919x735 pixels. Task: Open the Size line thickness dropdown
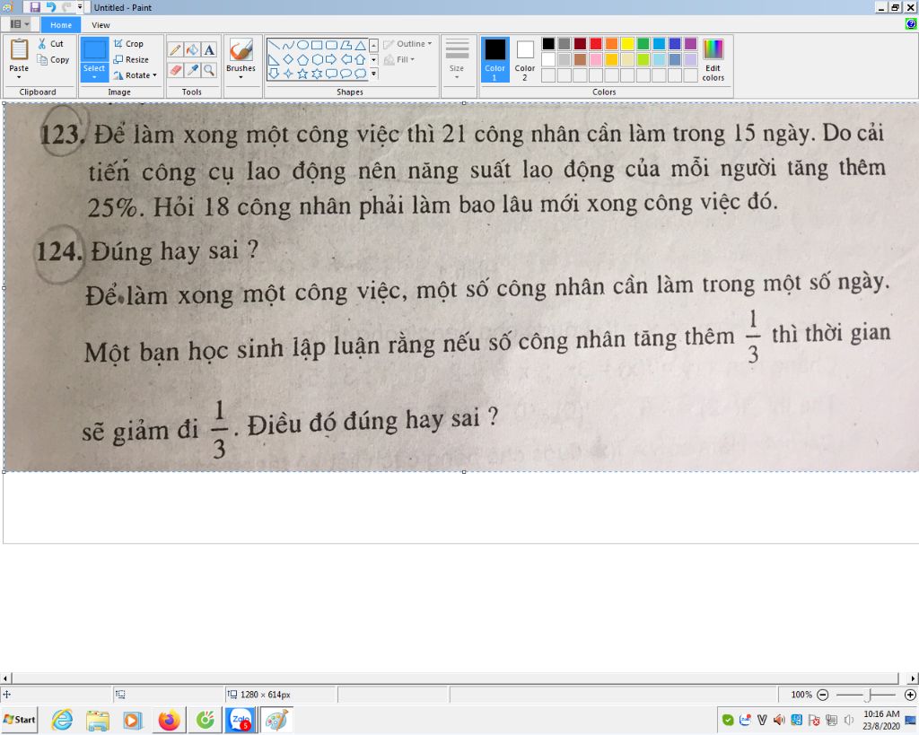[457, 59]
